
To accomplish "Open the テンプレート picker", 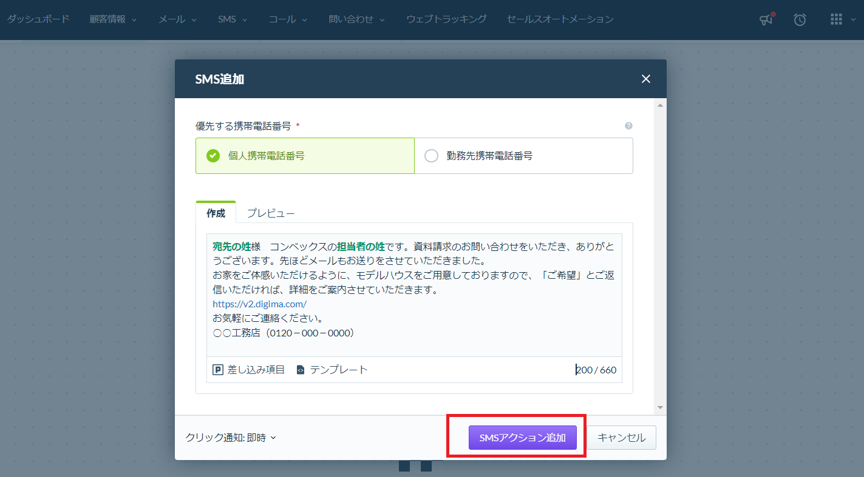I will (x=332, y=370).
